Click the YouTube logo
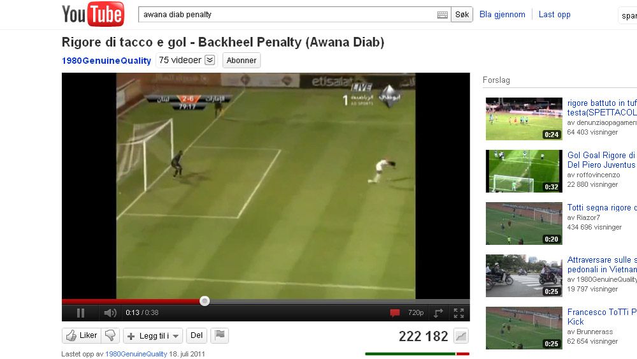Image resolution: width=637 pixels, height=359 pixels. [93, 14]
